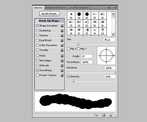The image size is (147, 122).
Task: Collapse panel with the double-arrow icon
Action: click(109, 8)
